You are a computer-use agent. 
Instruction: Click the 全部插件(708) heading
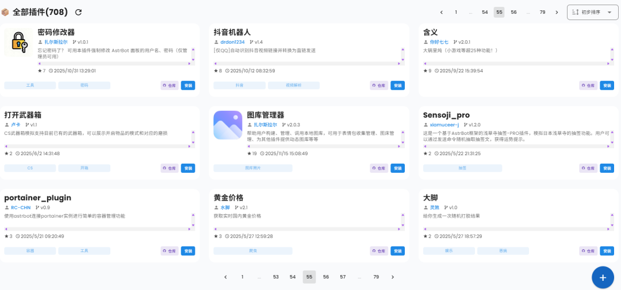click(40, 12)
